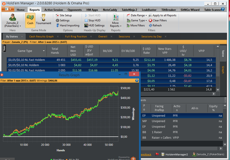The width and height of the screenshot is (230, 160).
Task: Open the SitNGo Wizard tab
Action: click(x=190, y=10)
